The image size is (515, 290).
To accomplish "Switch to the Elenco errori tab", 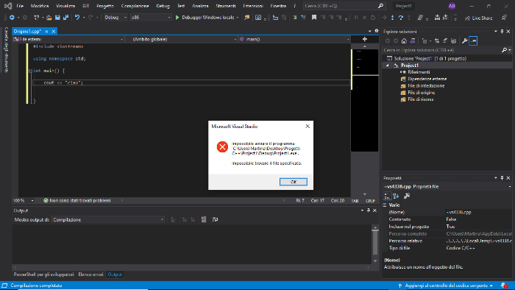I will [x=90, y=275].
